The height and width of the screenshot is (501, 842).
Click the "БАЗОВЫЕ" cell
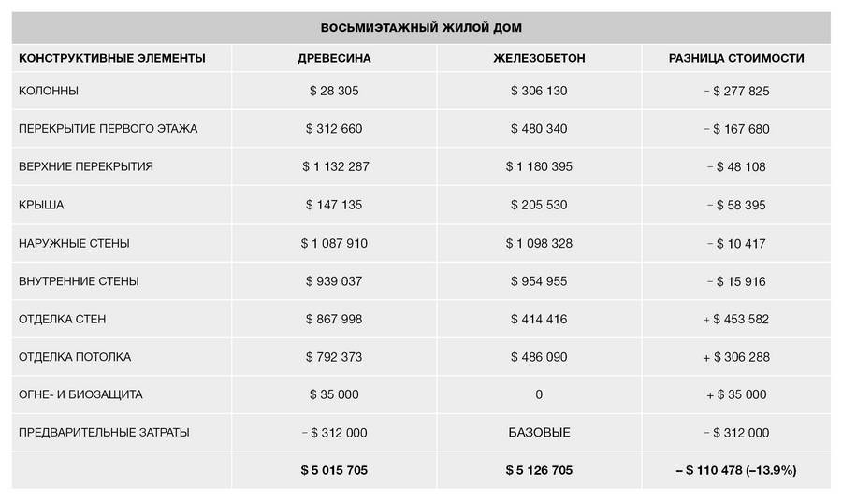(x=539, y=433)
